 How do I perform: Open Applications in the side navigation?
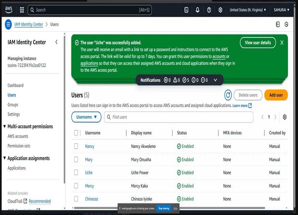click(x=17, y=168)
